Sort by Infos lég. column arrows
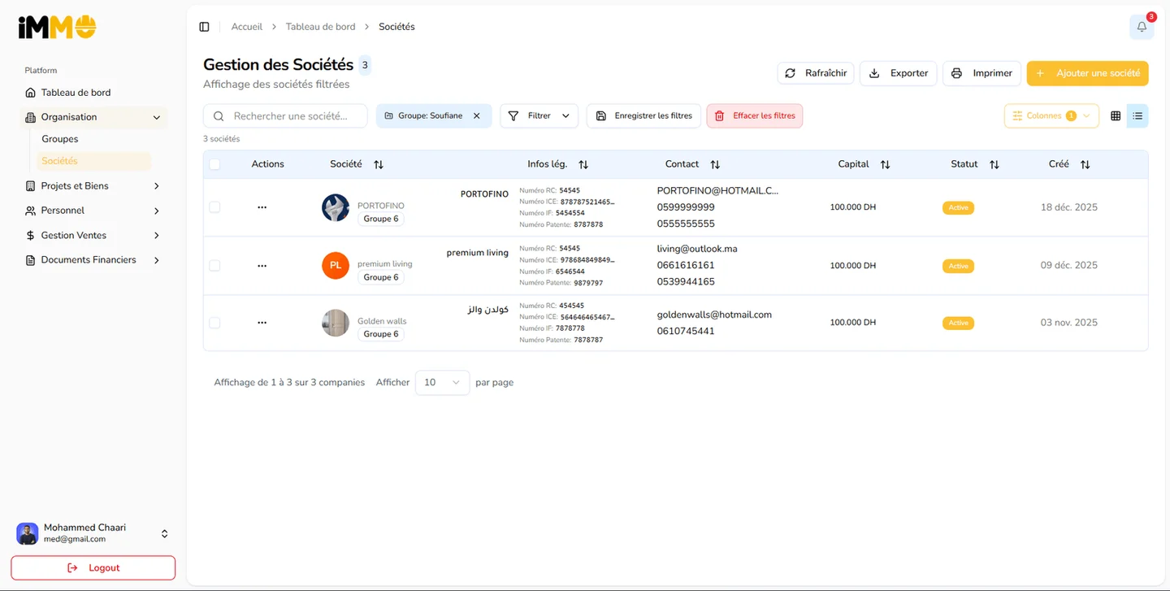Viewport: 1170px width, 591px height. (583, 164)
